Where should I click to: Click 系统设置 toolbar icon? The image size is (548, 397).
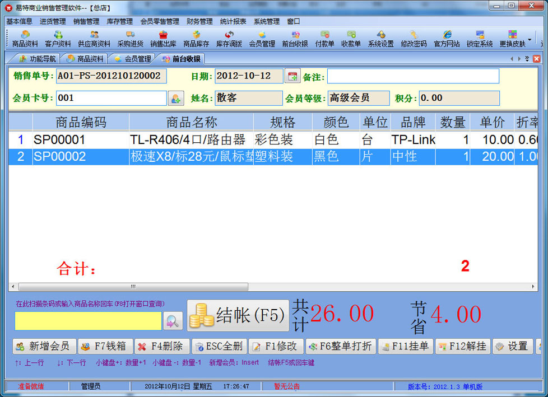coord(380,39)
